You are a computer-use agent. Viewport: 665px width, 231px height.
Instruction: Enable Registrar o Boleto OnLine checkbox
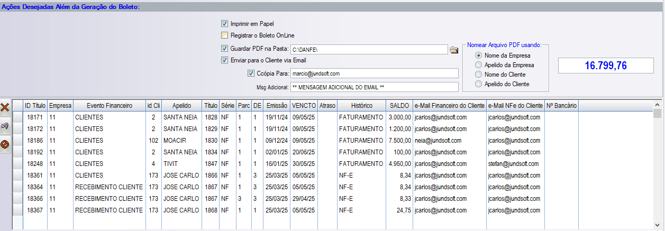[225, 35]
